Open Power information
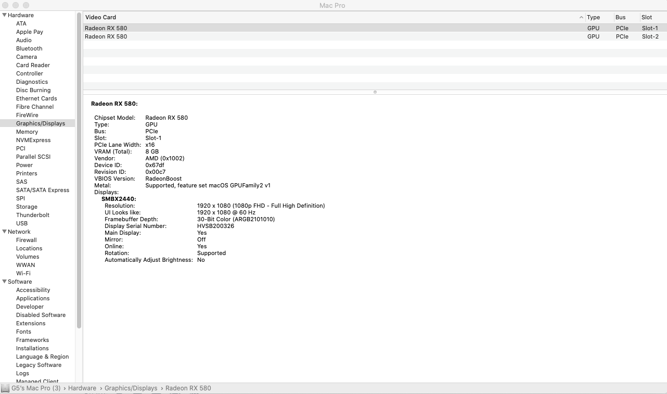The image size is (667, 394). click(24, 165)
